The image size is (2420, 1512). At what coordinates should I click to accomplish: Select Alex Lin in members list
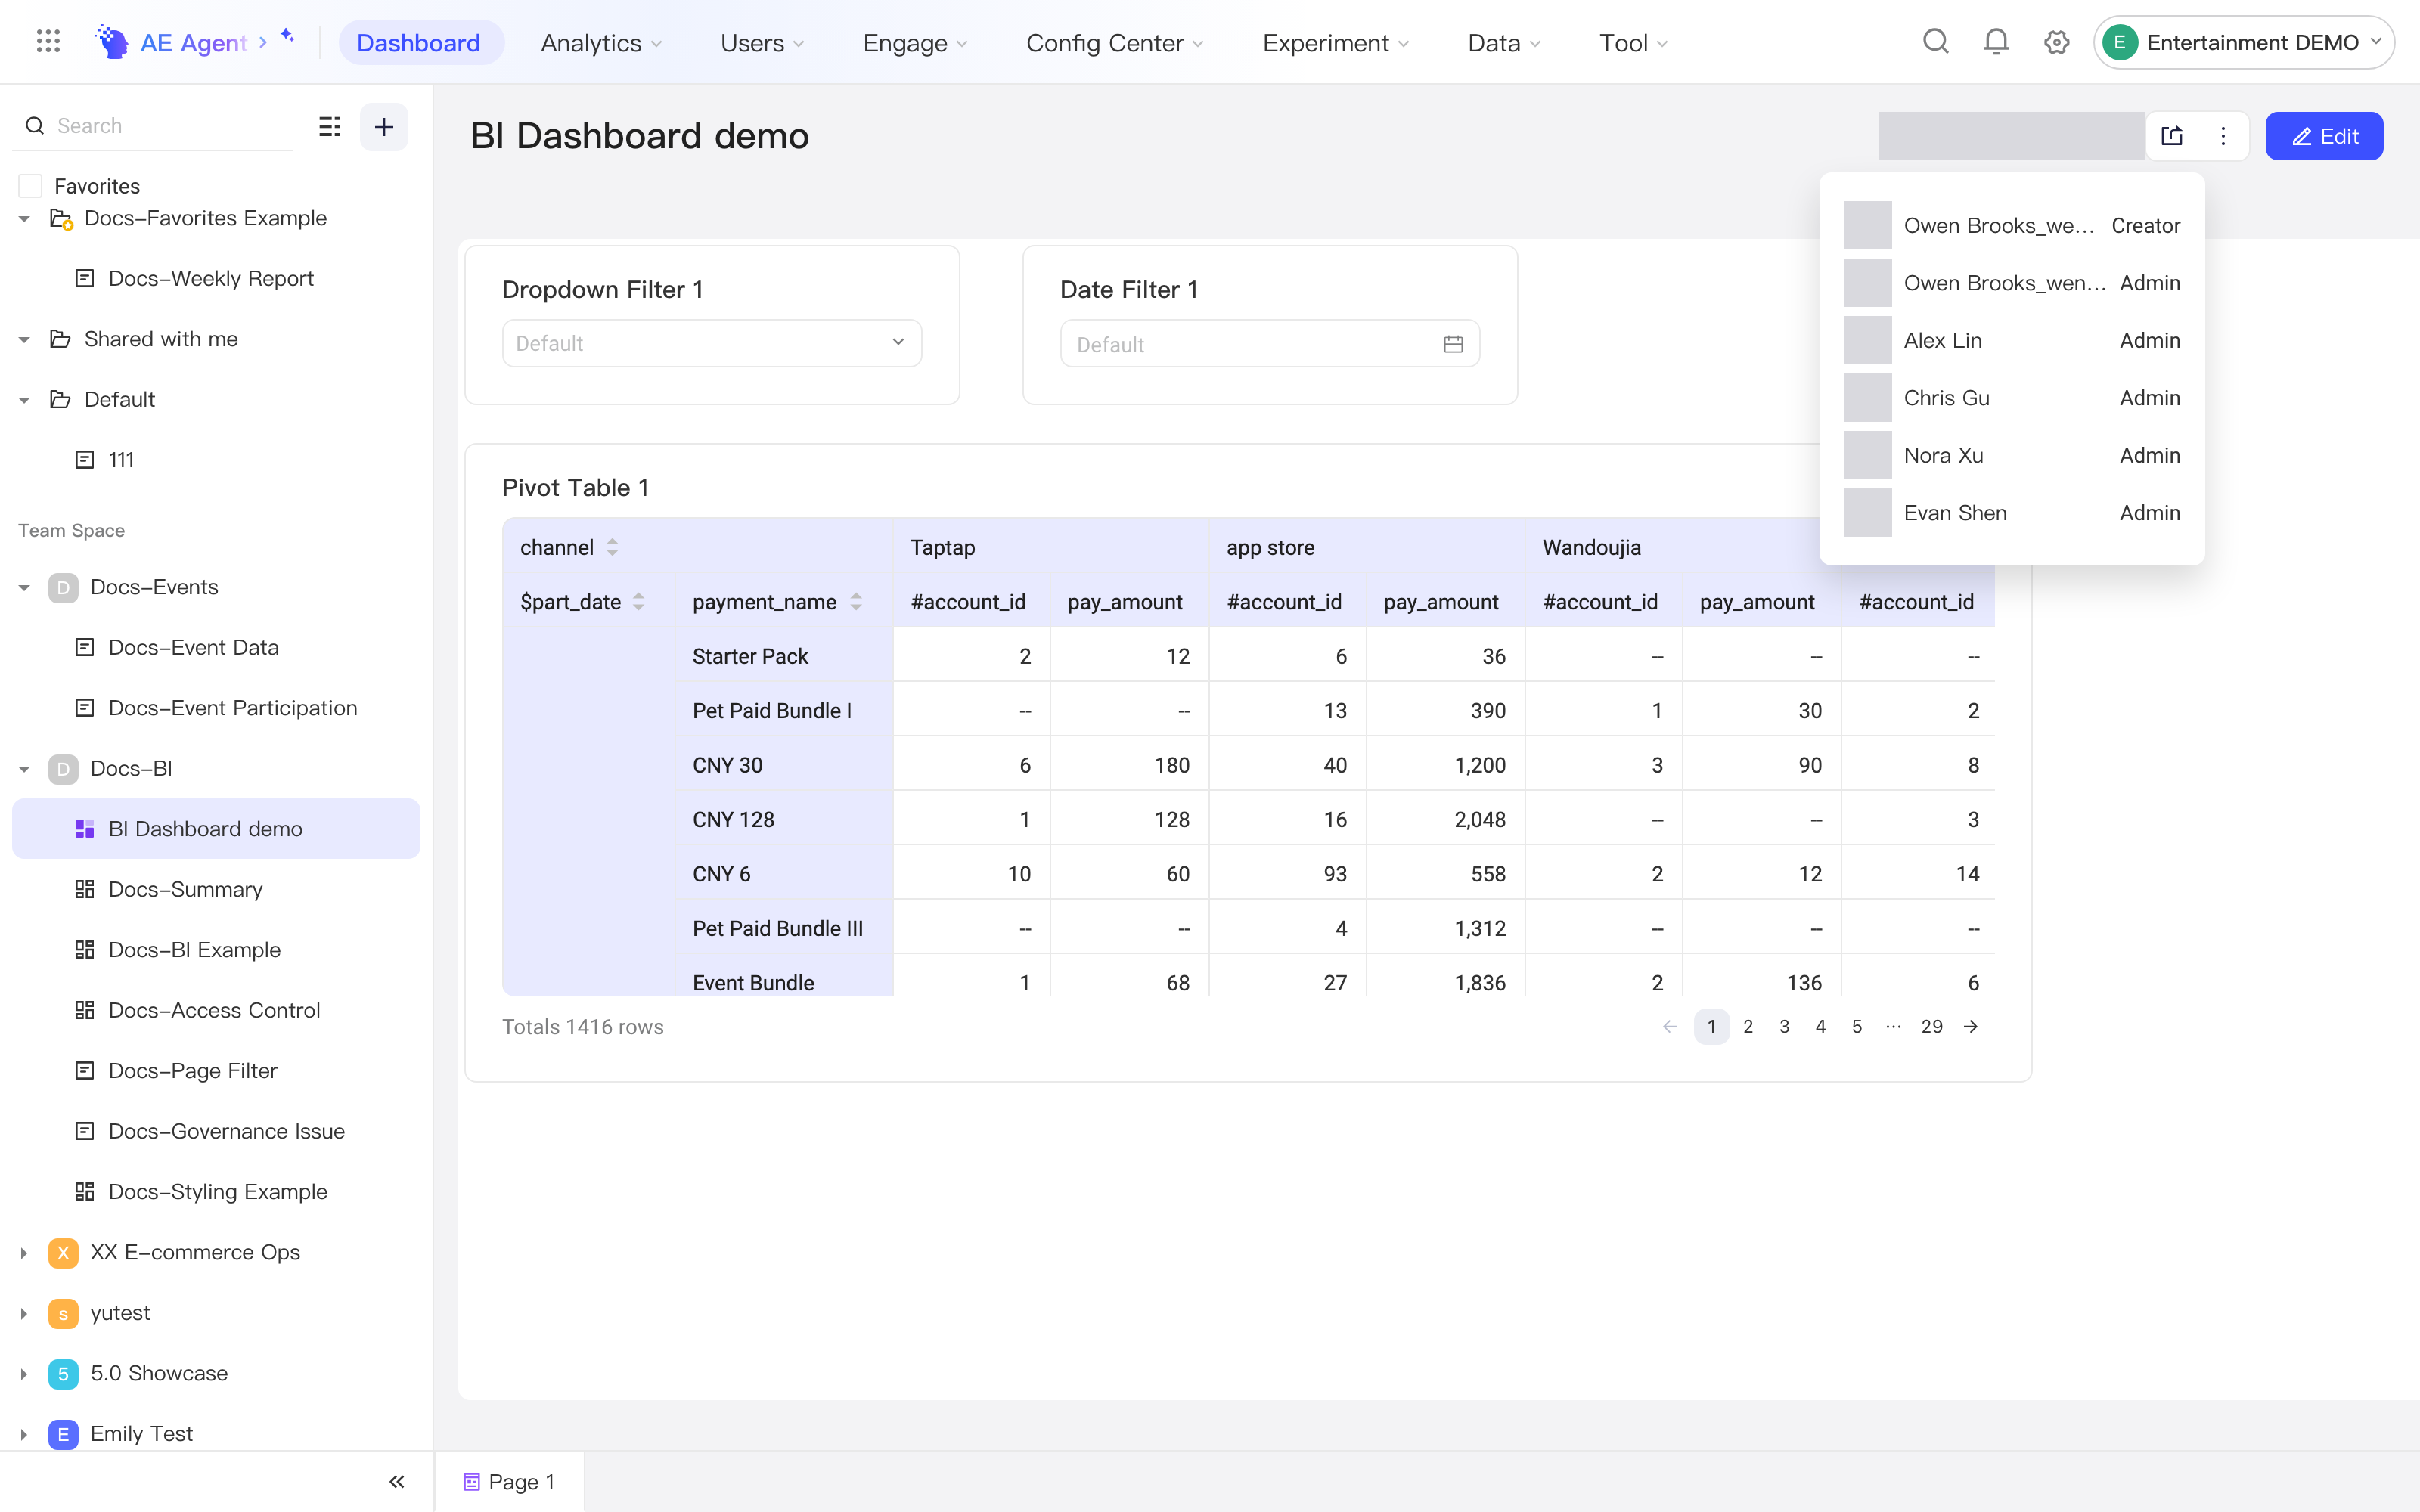(x=2012, y=341)
